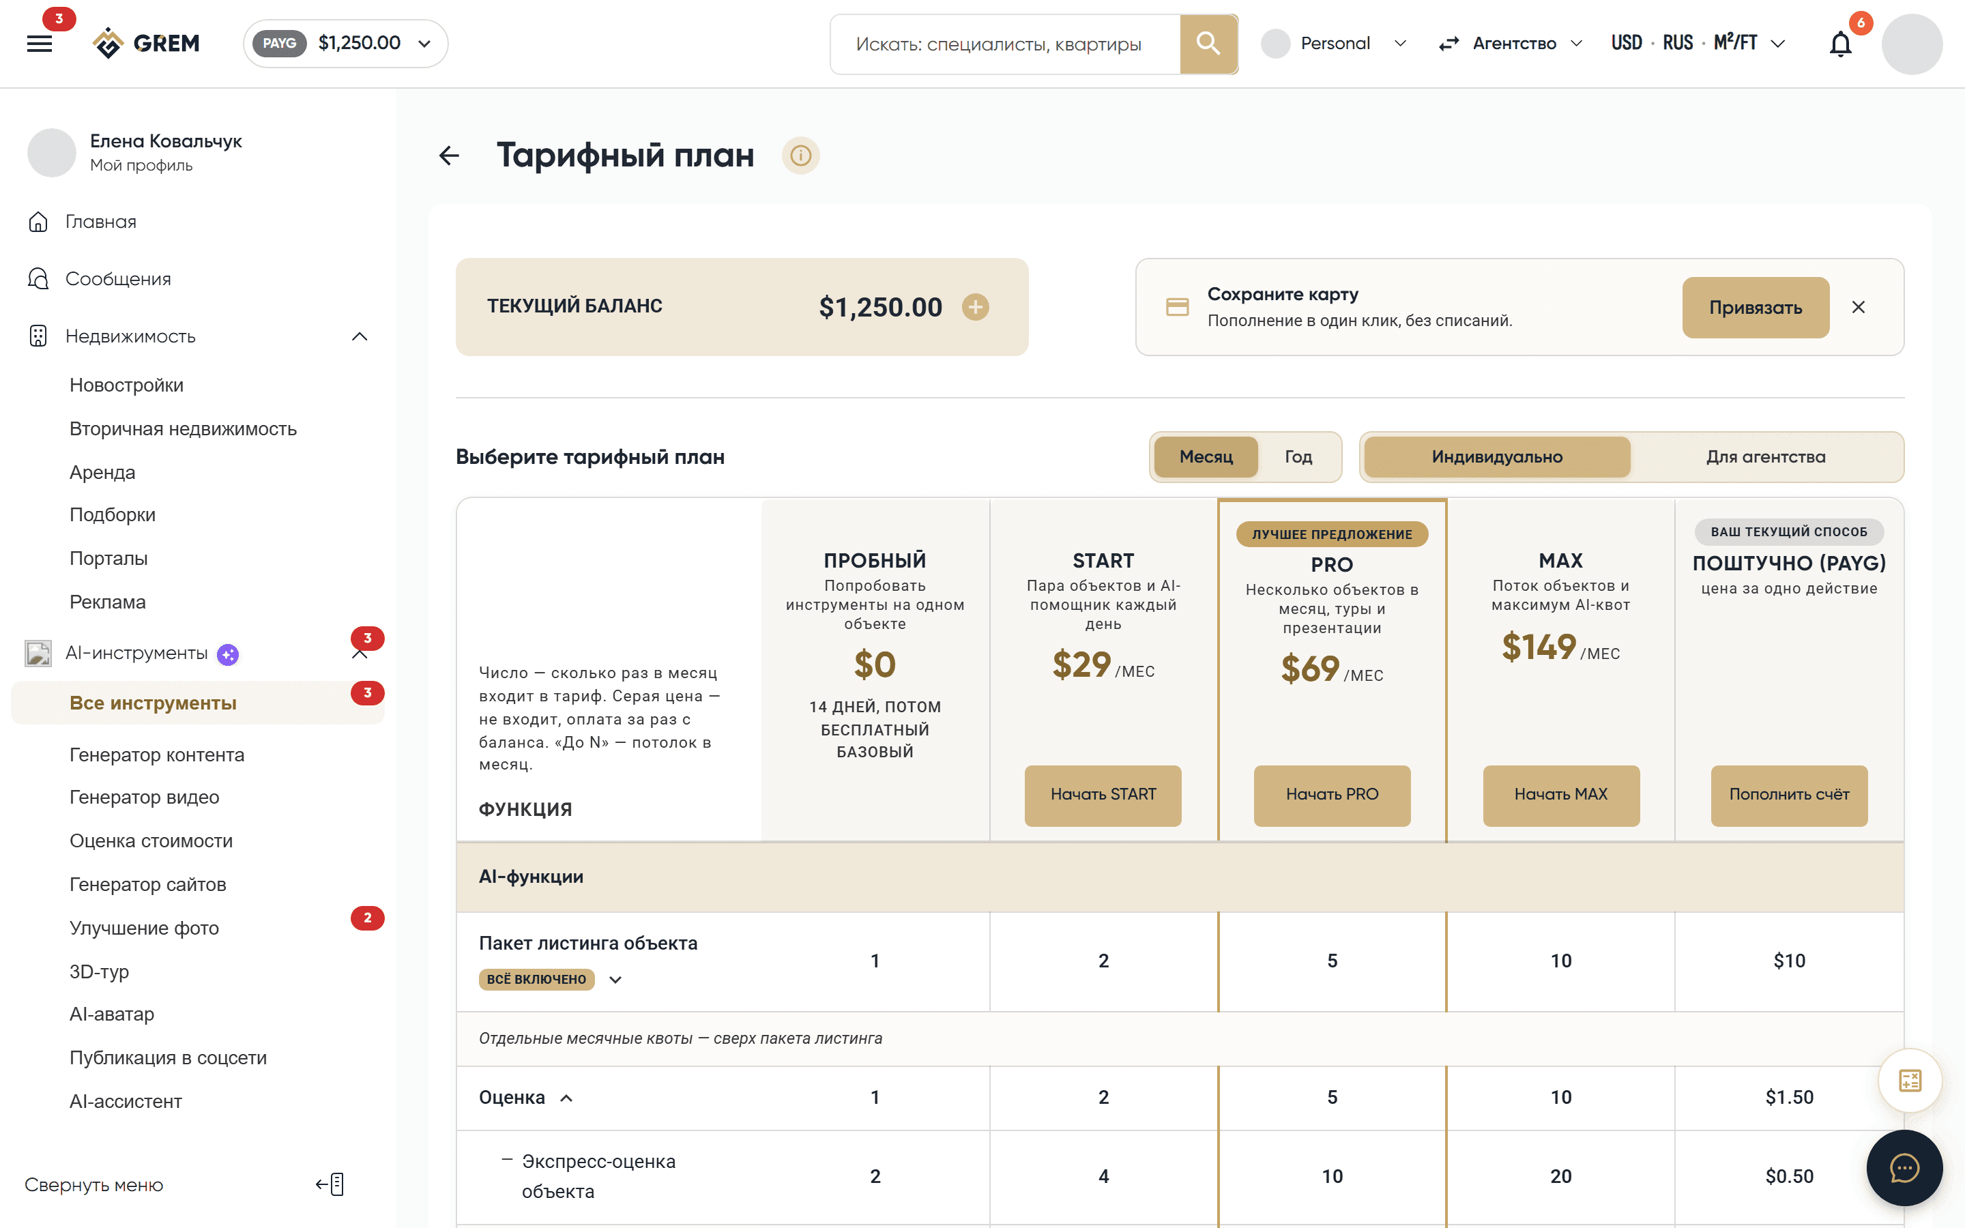Open the notifications bell
The image size is (1965, 1228).
coord(1840,44)
